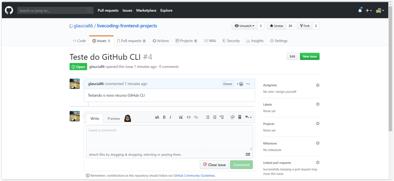Viewport: 394px width, 181px height.
Task: Create a New issue
Action: coord(310,56)
